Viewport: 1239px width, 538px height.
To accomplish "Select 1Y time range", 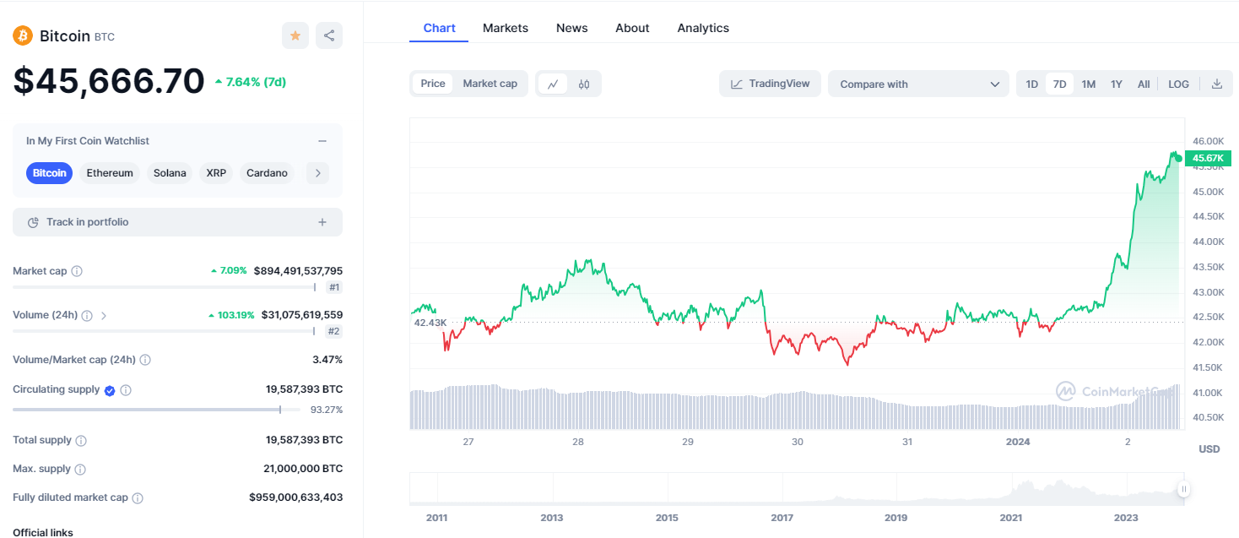I will [x=1117, y=84].
